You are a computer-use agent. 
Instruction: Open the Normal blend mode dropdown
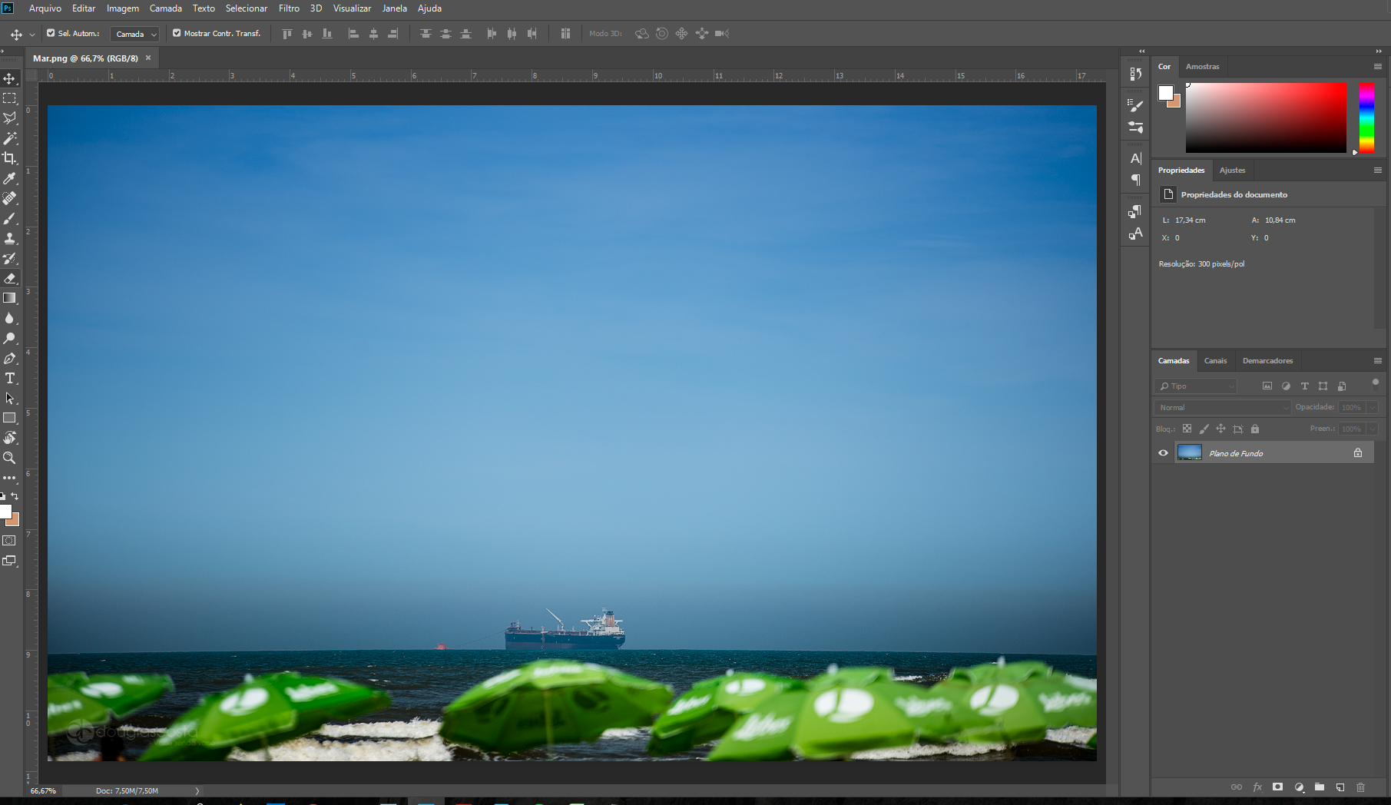[x=1221, y=407]
